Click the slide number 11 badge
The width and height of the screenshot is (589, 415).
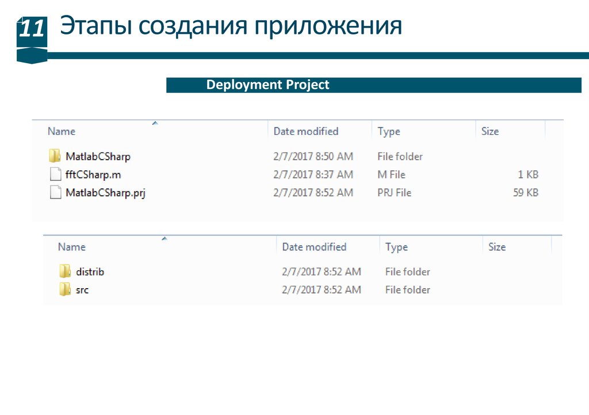tap(32, 29)
